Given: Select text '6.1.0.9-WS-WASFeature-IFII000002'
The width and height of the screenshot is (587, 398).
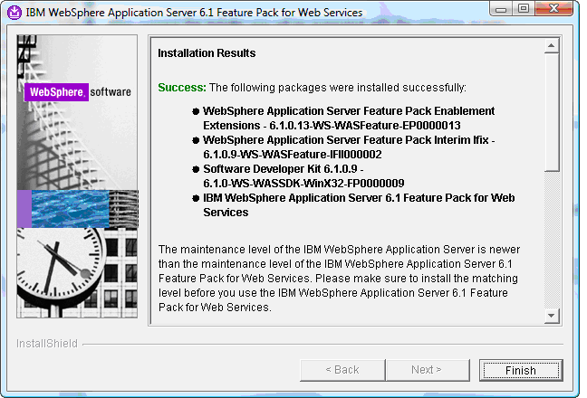Looking at the screenshot, I should tap(293, 155).
